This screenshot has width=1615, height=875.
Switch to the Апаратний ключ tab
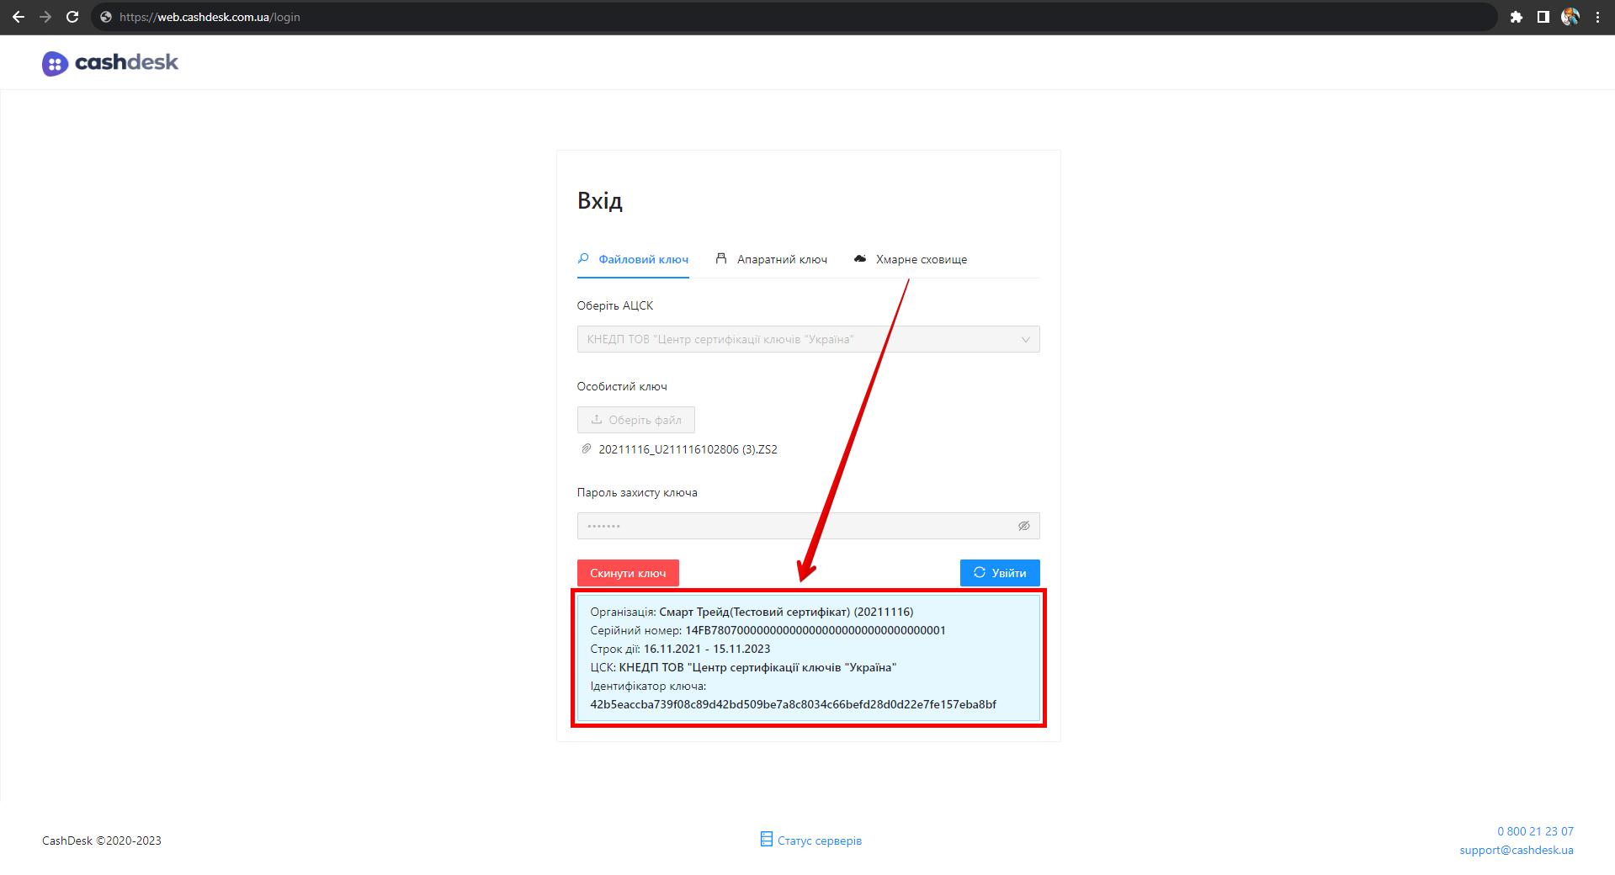(772, 259)
